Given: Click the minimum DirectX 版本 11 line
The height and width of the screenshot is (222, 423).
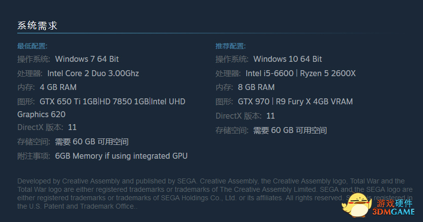Looking at the screenshot, I should click(47, 127).
